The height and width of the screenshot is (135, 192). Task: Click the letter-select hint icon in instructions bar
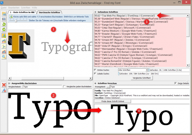coord(11,16)
